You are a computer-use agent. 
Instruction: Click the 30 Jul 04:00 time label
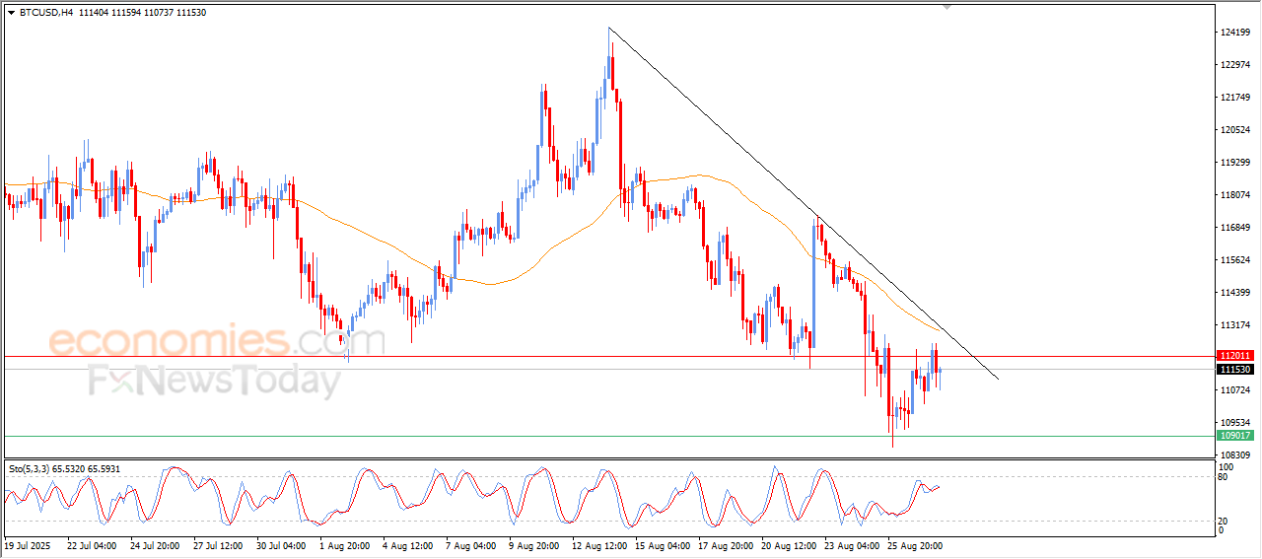280,544
